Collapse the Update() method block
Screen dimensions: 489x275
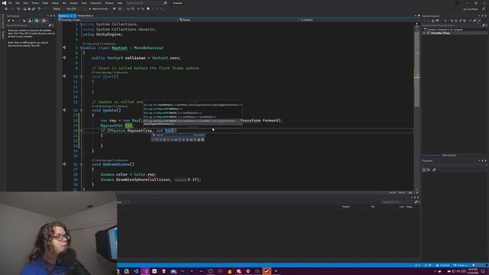tap(82, 110)
